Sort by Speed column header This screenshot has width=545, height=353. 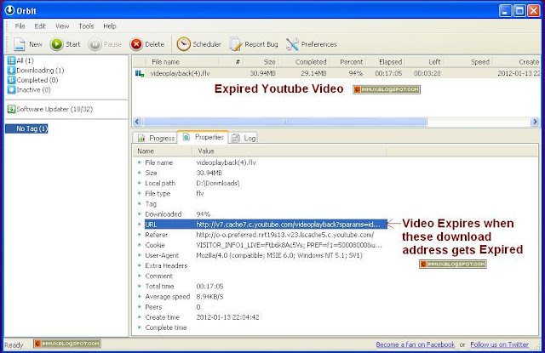pos(469,62)
